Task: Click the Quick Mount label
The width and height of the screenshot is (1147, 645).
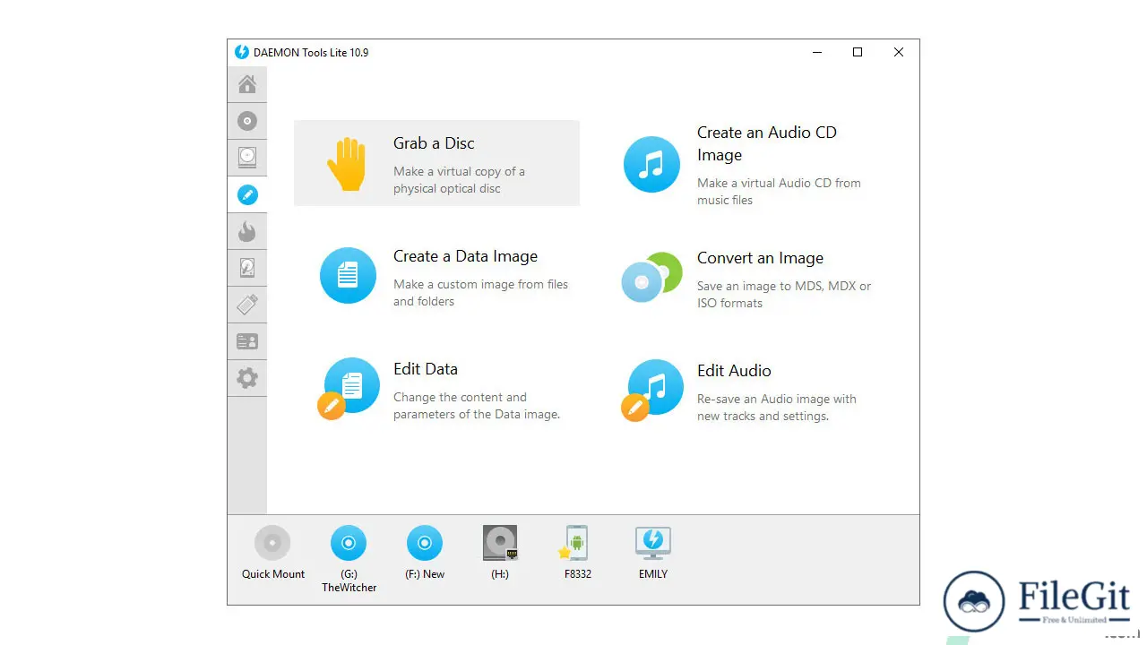Action: pos(273,574)
